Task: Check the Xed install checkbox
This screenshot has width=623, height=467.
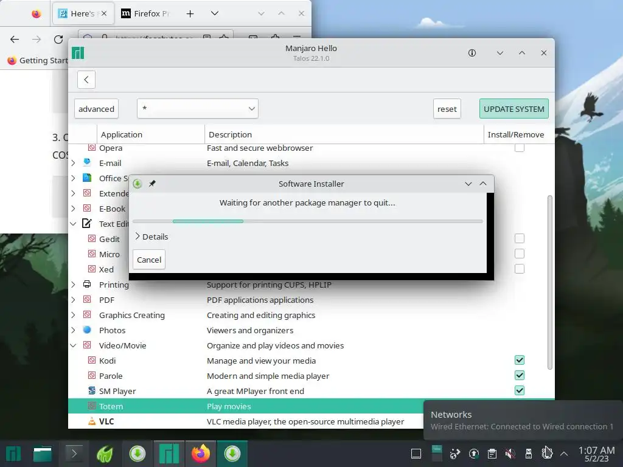Action: coord(520,269)
